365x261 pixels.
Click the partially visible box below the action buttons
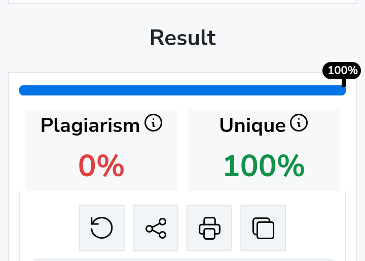182,259
